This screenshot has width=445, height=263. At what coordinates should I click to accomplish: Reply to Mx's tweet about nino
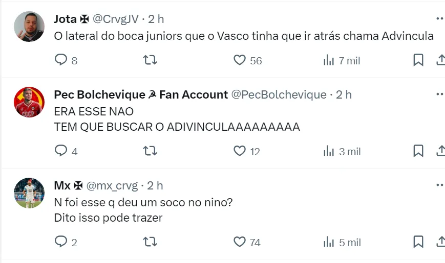click(61, 242)
